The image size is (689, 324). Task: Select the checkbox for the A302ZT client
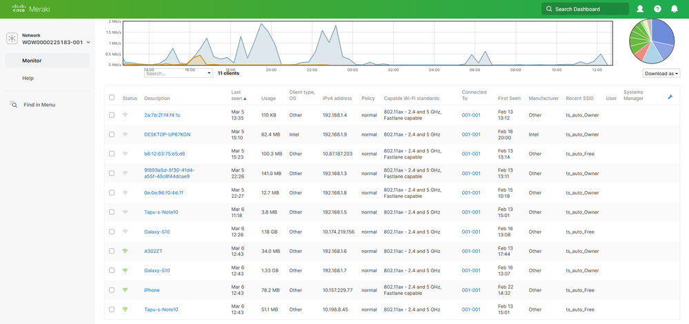[112, 251]
